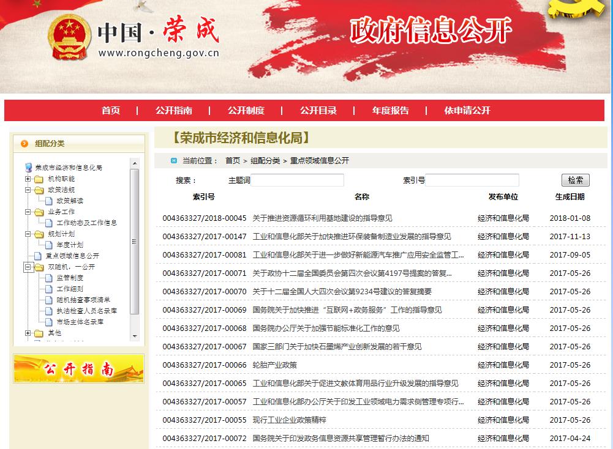Click the tree panel scrollbar down arrow

click(x=135, y=336)
